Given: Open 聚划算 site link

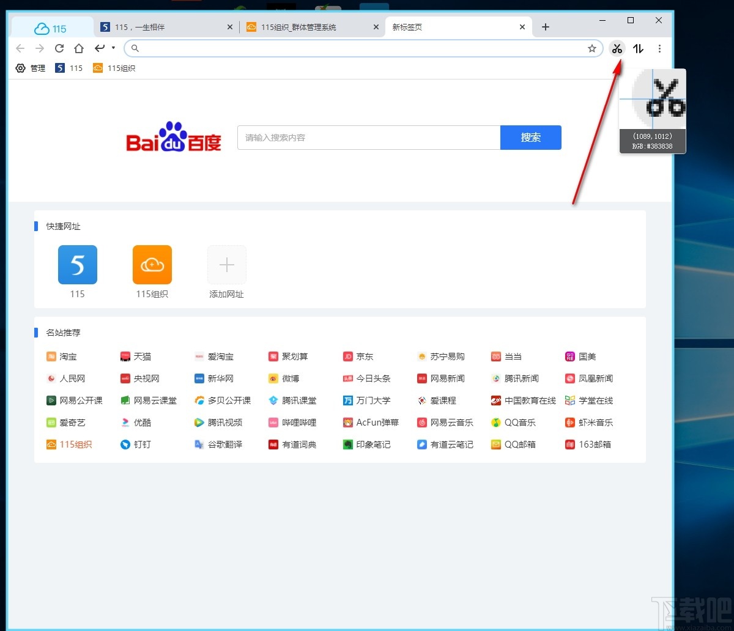Looking at the screenshot, I should point(288,356).
